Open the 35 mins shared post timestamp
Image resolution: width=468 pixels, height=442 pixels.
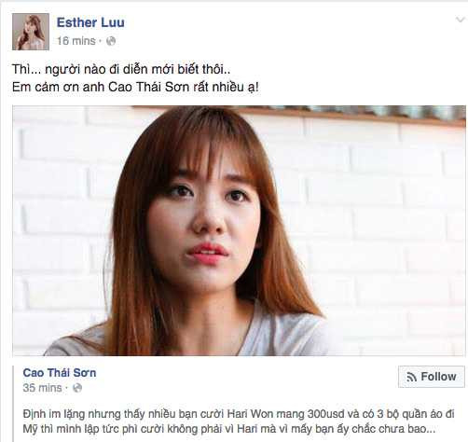[x=42, y=388]
